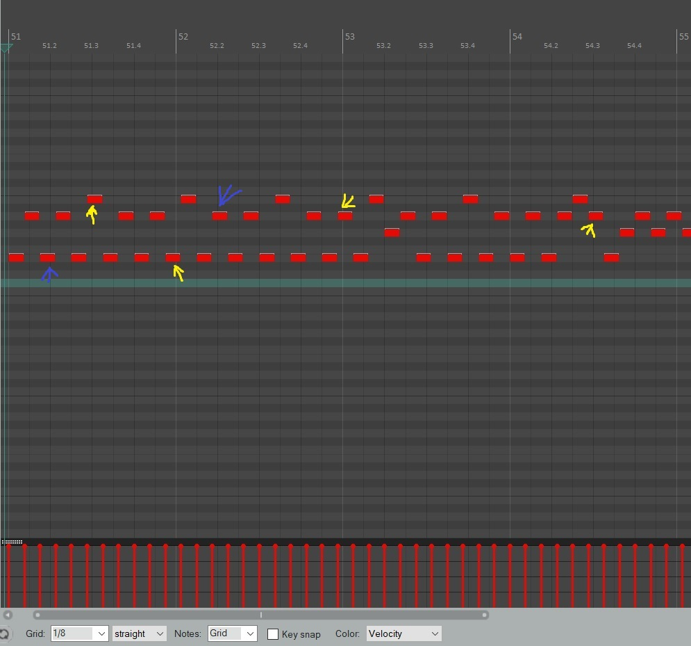691x646 pixels.
Task: Click beat 54.3 on the ruler
Action: click(592, 46)
